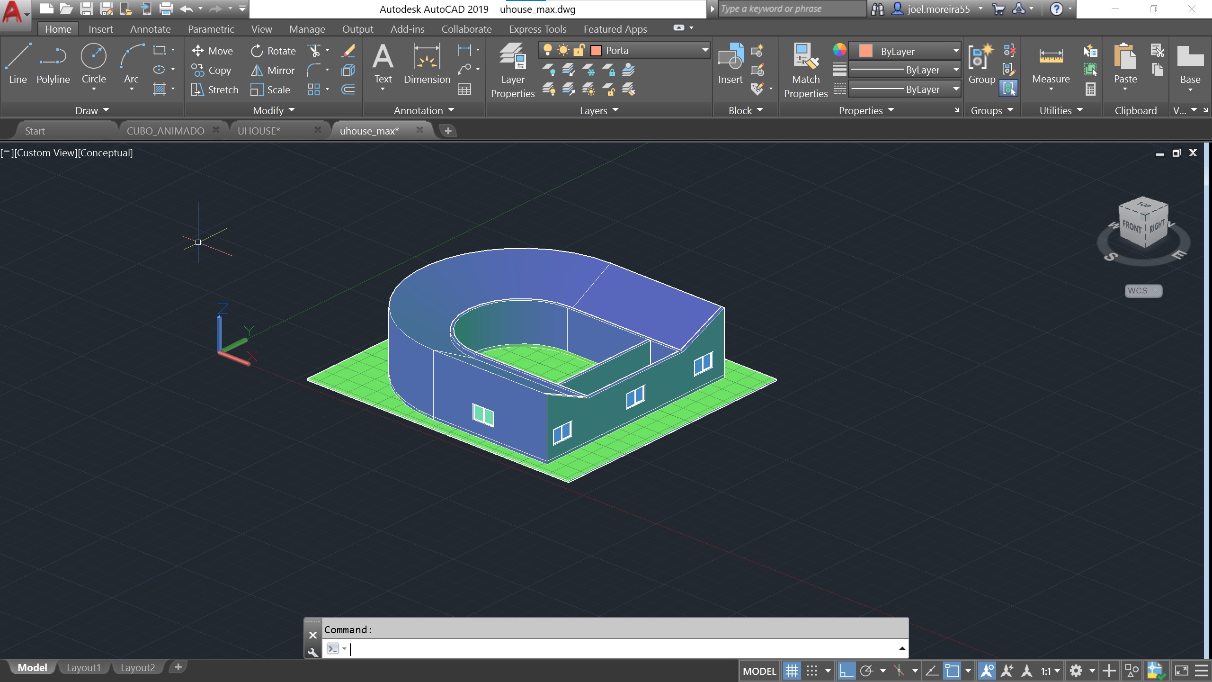Click the [Conceptual] visual style control
This screenshot has height=682, width=1212.
(x=105, y=153)
